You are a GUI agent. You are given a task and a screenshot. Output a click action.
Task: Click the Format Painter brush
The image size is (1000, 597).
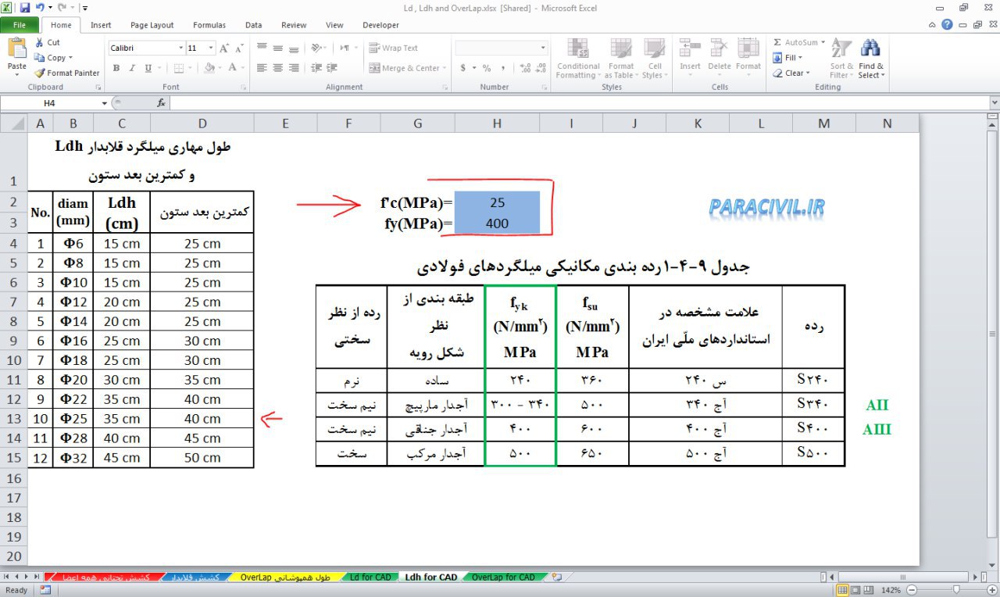pos(40,73)
